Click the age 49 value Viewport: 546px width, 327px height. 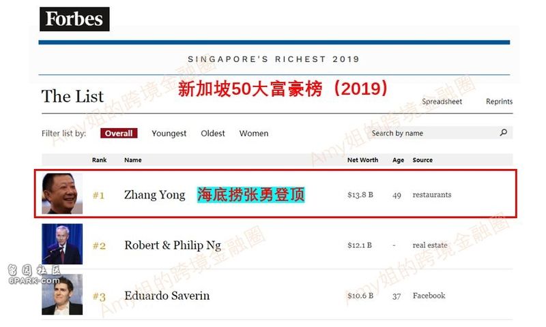(x=397, y=196)
